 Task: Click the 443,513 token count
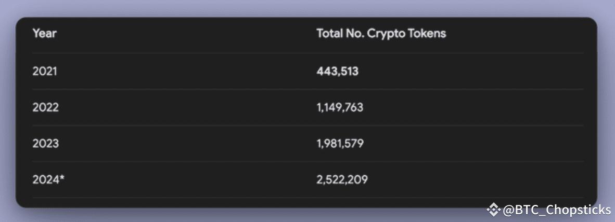click(x=337, y=71)
